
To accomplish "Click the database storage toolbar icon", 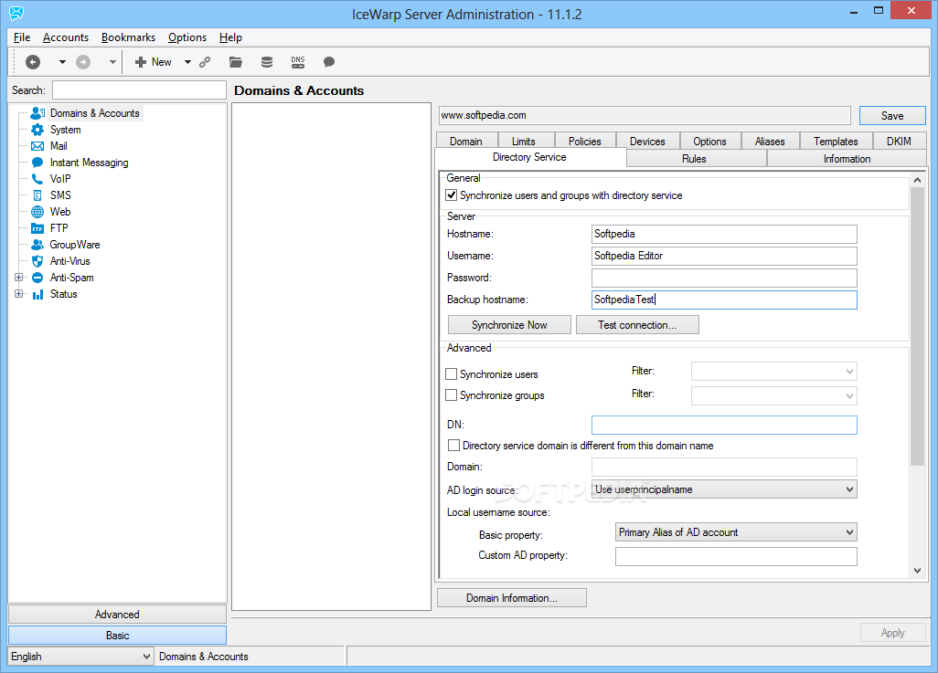I will click(x=267, y=61).
